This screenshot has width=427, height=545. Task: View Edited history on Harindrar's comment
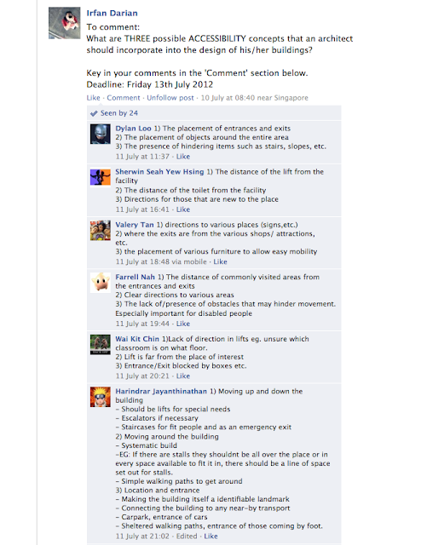coord(187,536)
